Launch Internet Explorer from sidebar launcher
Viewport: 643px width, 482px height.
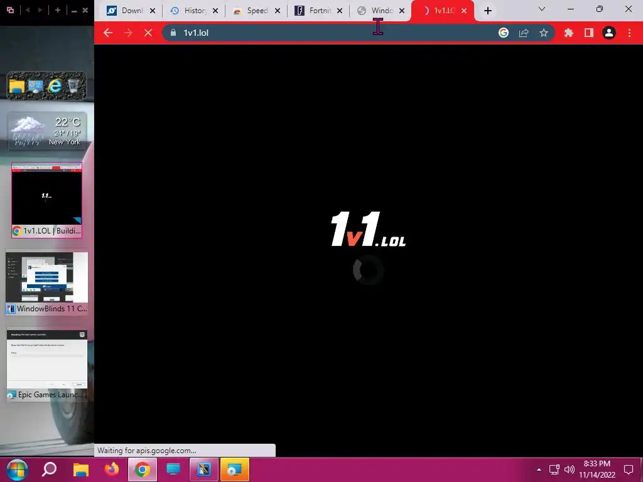point(54,86)
